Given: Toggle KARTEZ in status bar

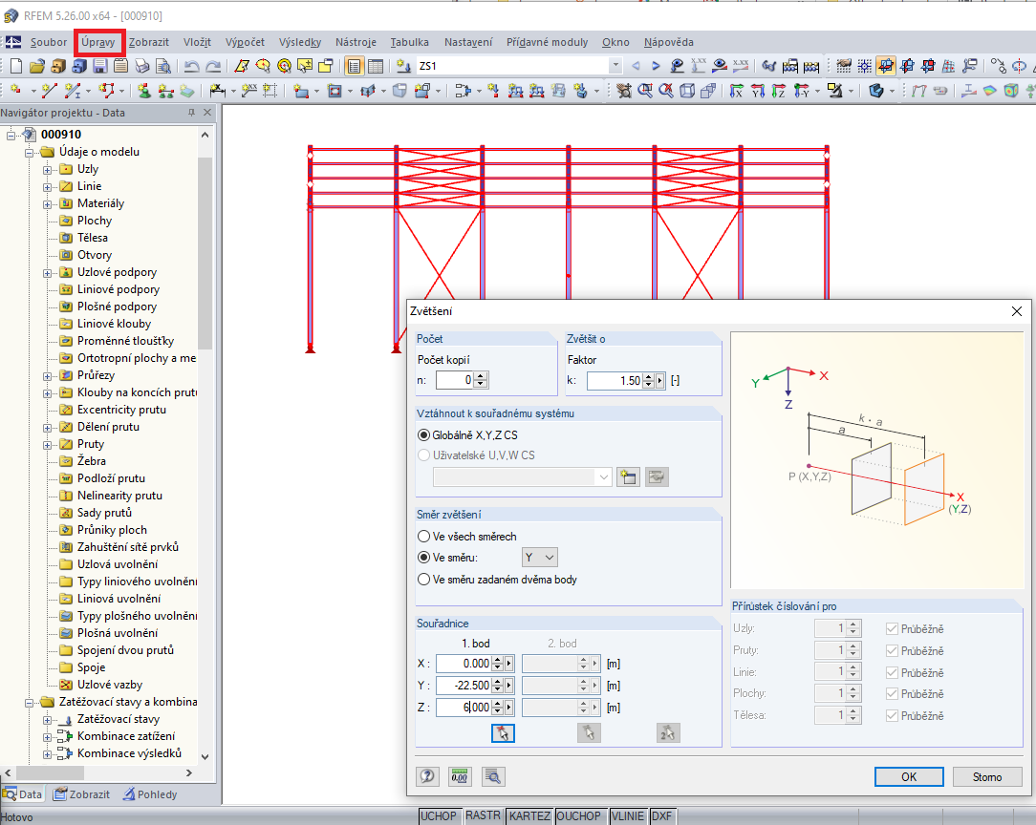Looking at the screenshot, I should (529, 816).
